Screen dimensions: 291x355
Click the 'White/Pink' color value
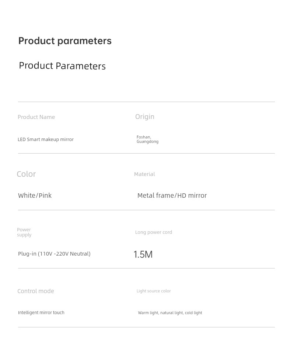pyautogui.click(x=35, y=196)
